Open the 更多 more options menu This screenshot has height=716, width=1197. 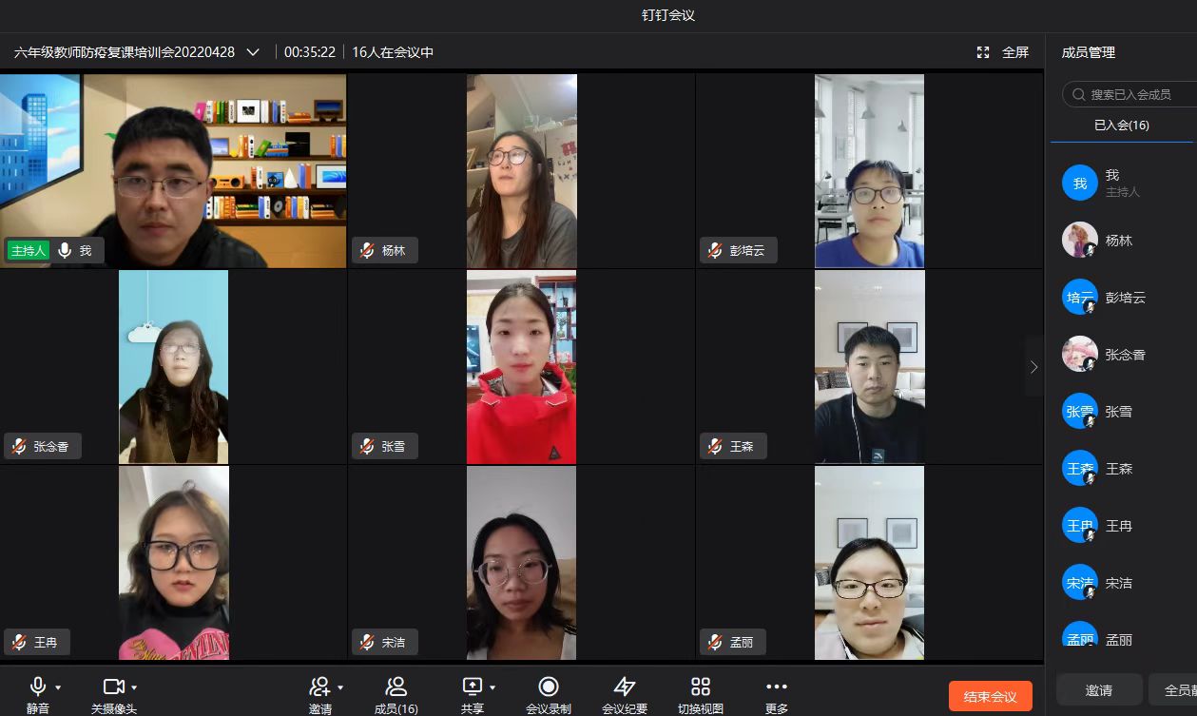pyautogui.click(x=776, y=687)
